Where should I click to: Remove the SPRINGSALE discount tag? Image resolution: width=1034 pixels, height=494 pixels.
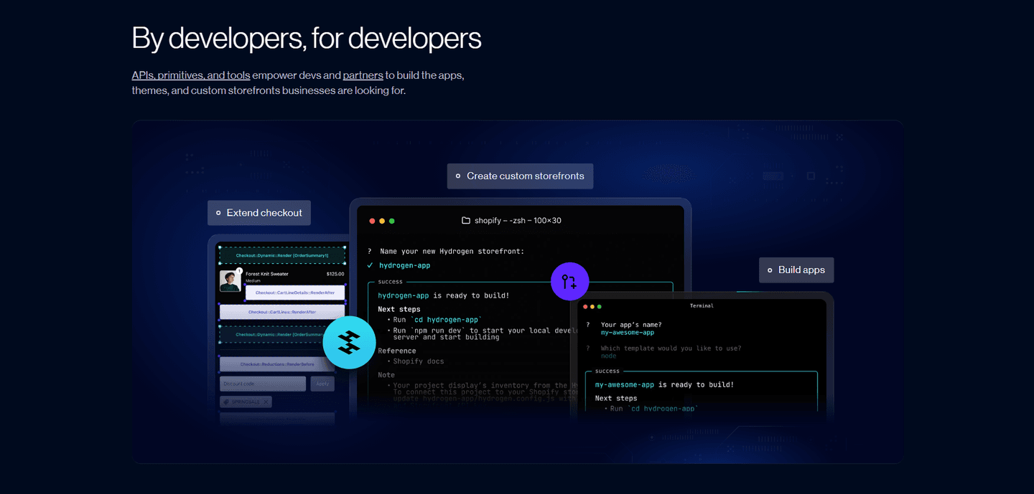[266, 402]
